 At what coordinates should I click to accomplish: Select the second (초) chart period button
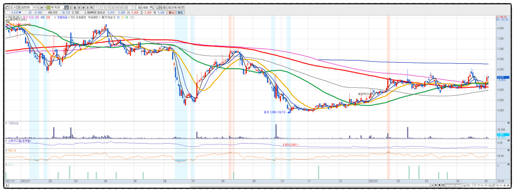pyautogui.click(x=87, y=7)
